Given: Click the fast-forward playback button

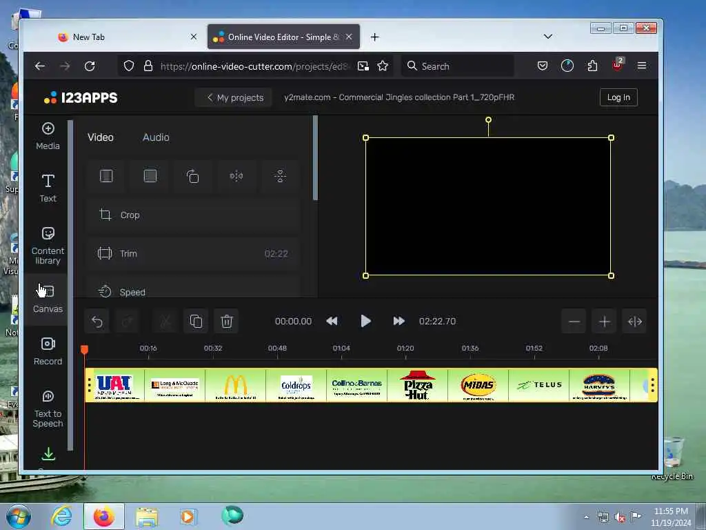Looking at the screenshot, I should 399,321.
